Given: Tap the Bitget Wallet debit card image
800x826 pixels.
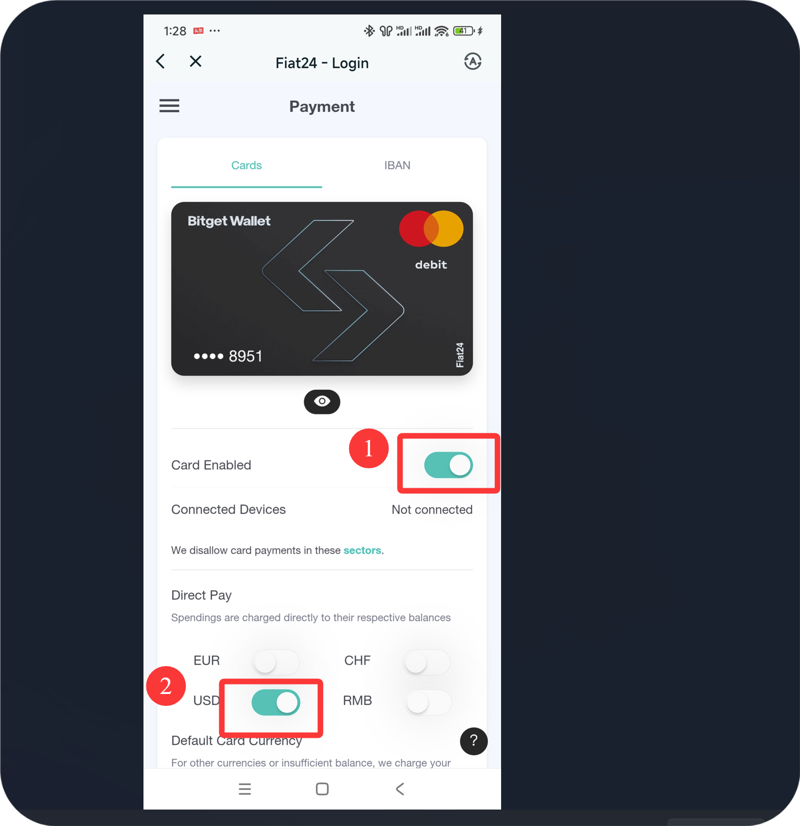Looking at the screenshot, I should pos(322,289).
